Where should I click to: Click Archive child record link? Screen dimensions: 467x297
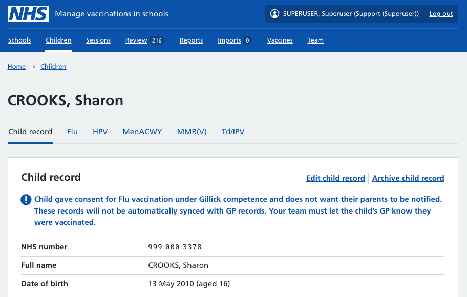click(408, 178)
